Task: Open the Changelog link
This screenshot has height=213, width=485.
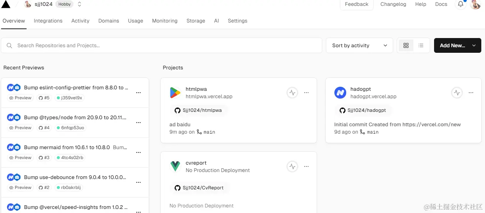Action: tap(393, 4)
